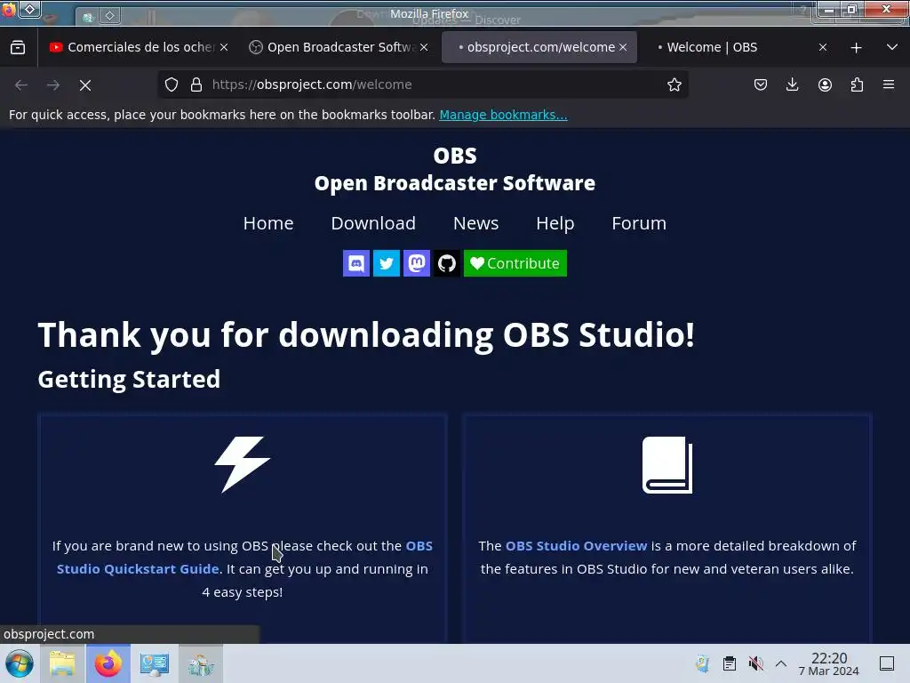
Task: Close the Welcome | OBS tab
Action: 823,47
